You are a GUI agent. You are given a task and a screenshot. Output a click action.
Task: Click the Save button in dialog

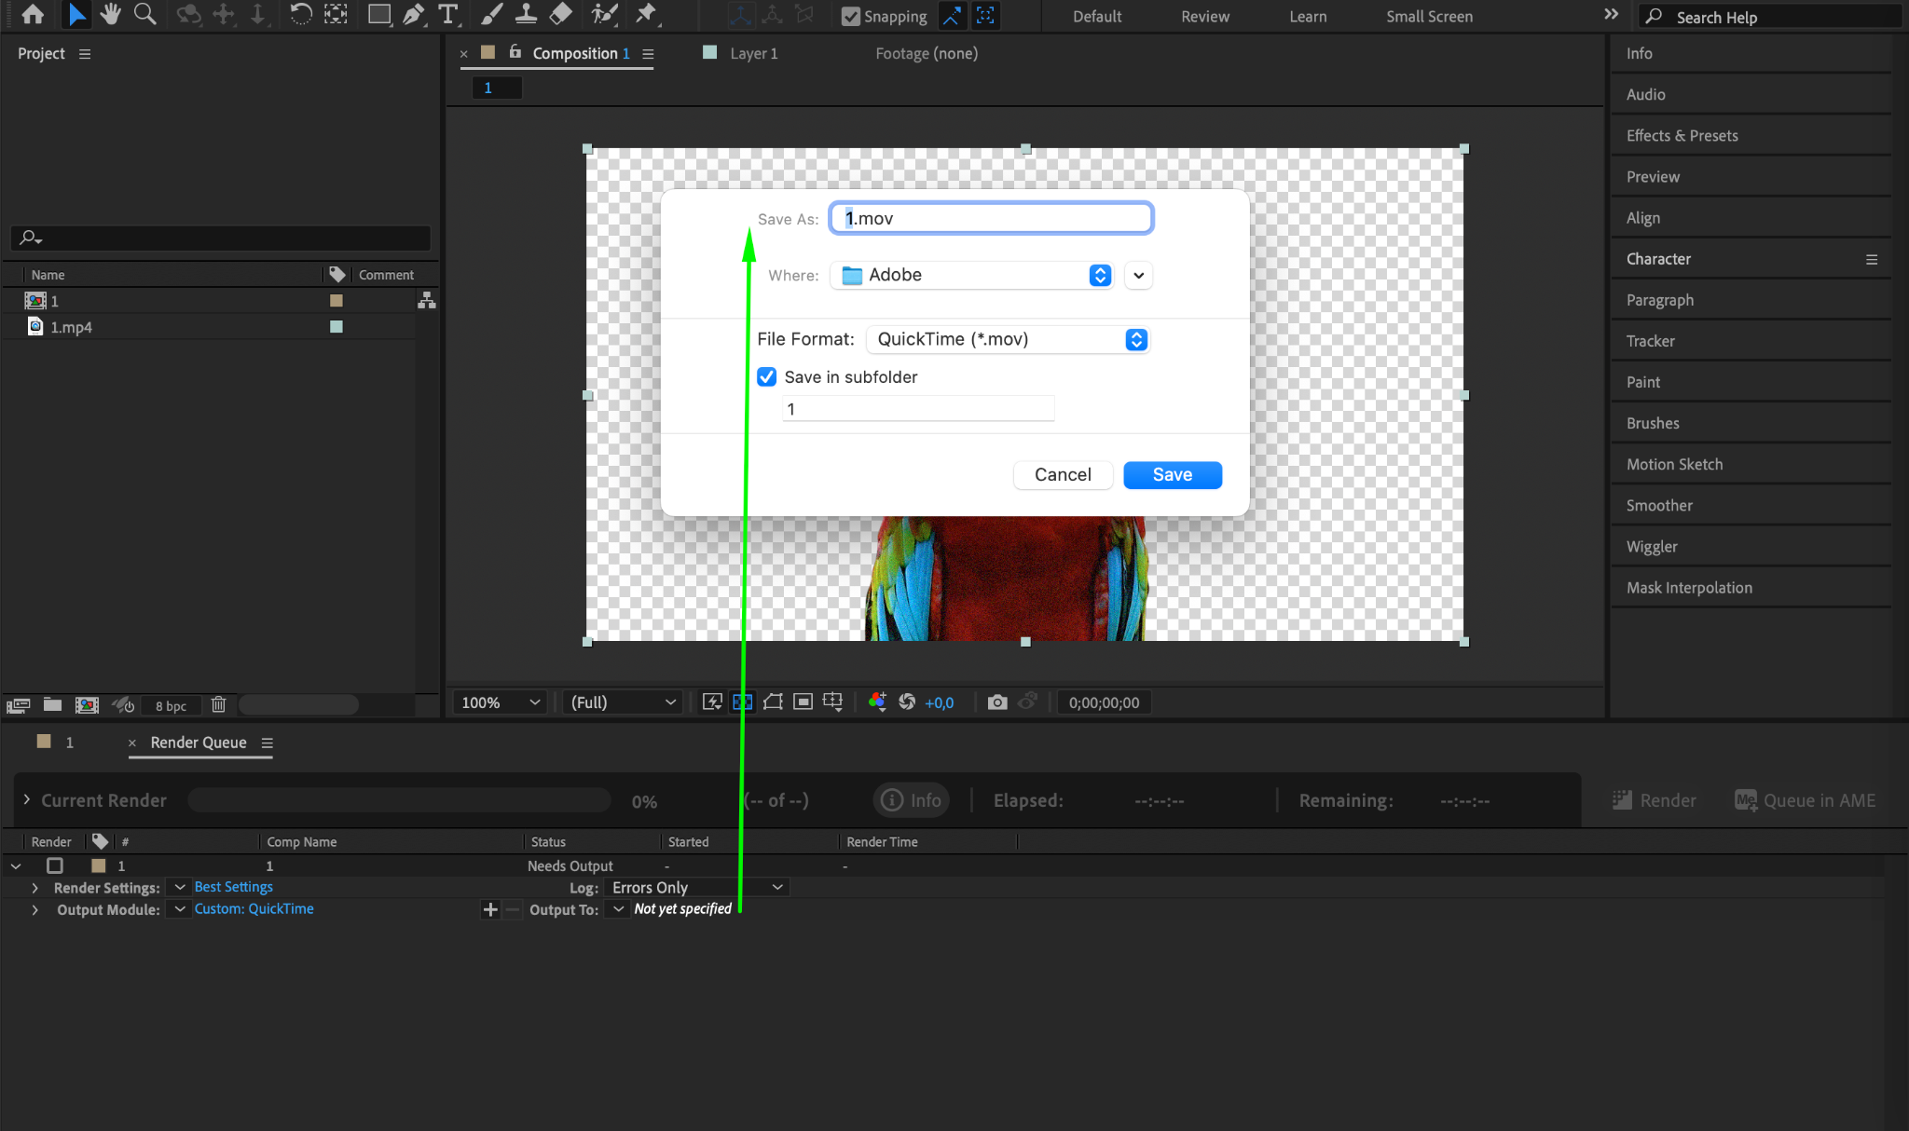tap(1172, 474)
